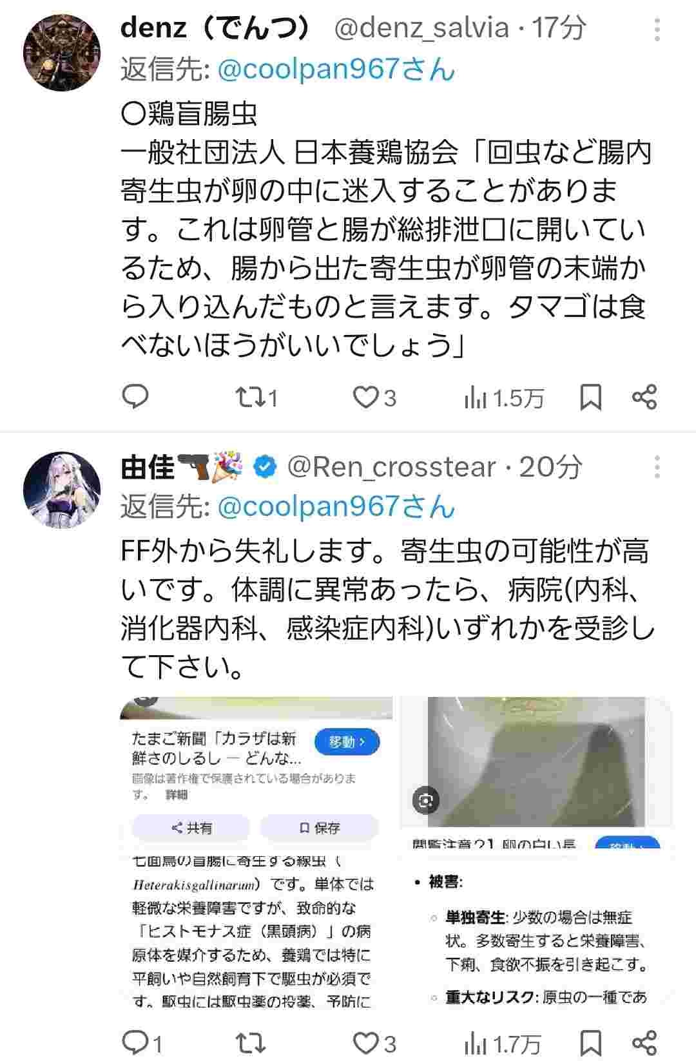The image size is (696, 1061).
Task: Bookmark denz's tweet
Action: 591,397
